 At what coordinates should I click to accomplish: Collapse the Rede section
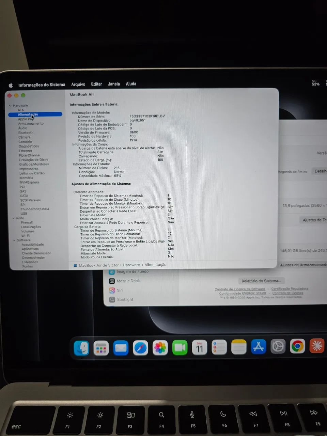pyautogui.click(x=13, y=218)
